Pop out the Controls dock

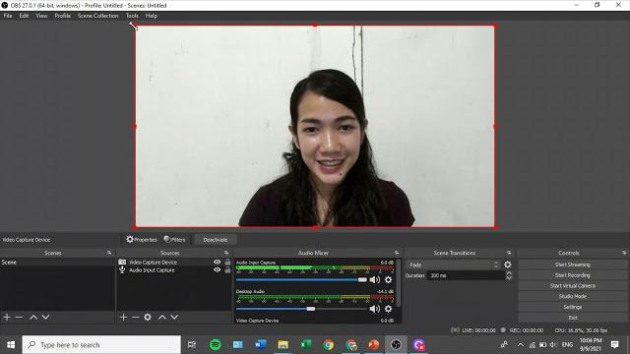click(x=624, y=253)
